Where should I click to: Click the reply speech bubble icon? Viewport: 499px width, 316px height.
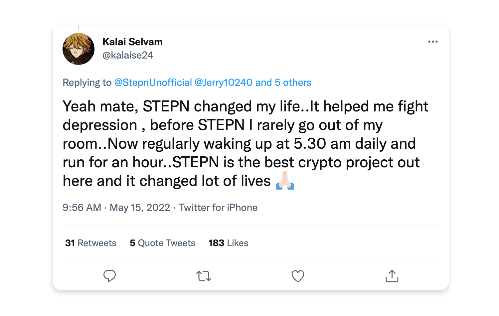click(x=109, y=276)
